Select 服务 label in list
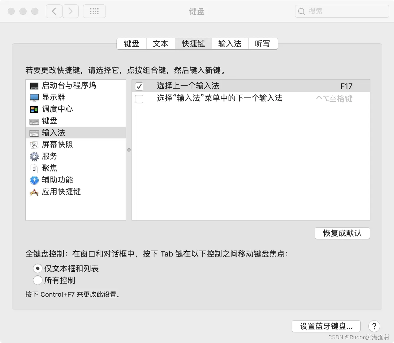394x343 pixels. point(50,156)
